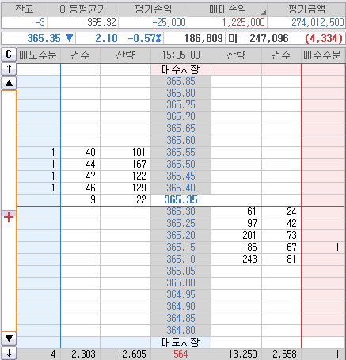
Task: Click price level 365.10
Action: (181, 260)
